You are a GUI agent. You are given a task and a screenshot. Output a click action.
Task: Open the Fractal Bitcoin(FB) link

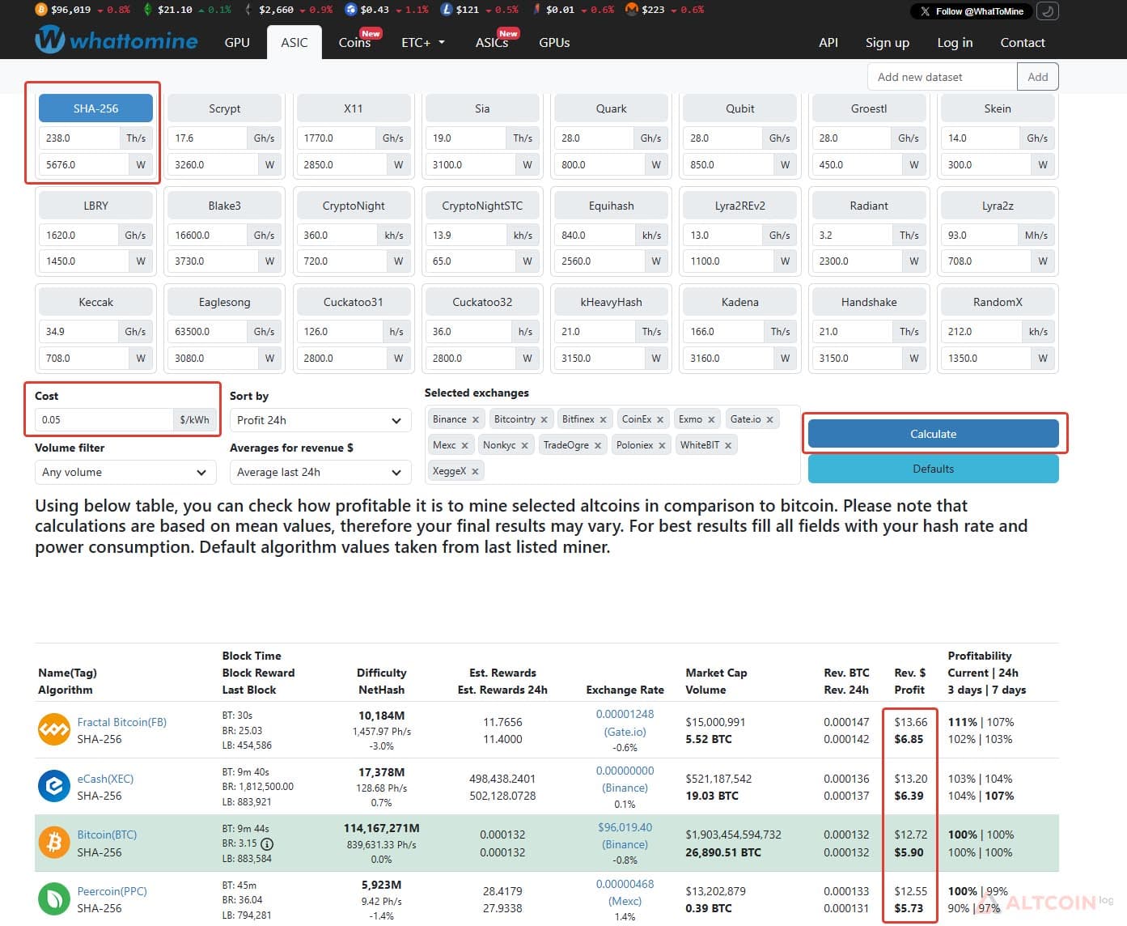tap(121, 722)
